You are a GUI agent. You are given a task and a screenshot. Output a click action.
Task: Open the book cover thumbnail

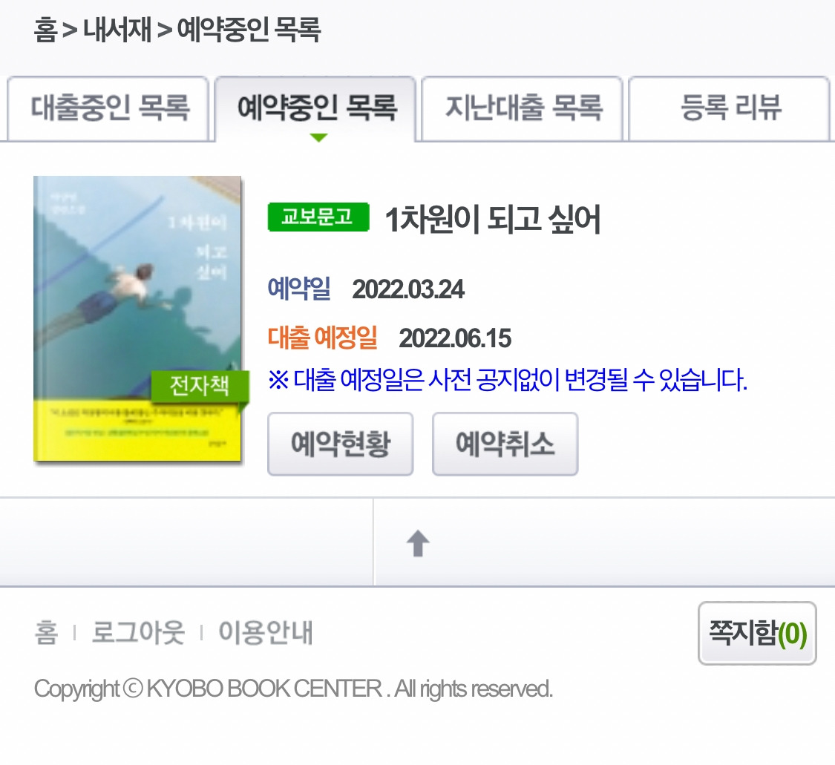[x=137, y=318]
